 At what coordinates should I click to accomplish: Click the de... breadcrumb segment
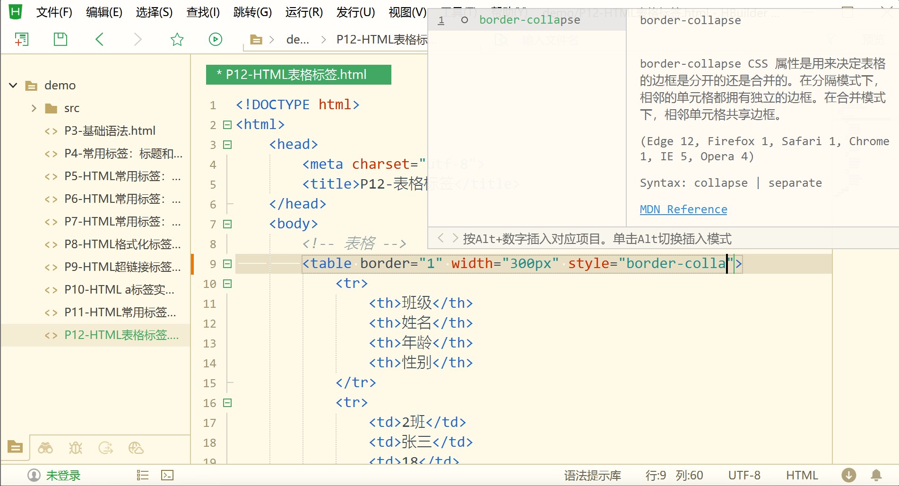(298, 40)
